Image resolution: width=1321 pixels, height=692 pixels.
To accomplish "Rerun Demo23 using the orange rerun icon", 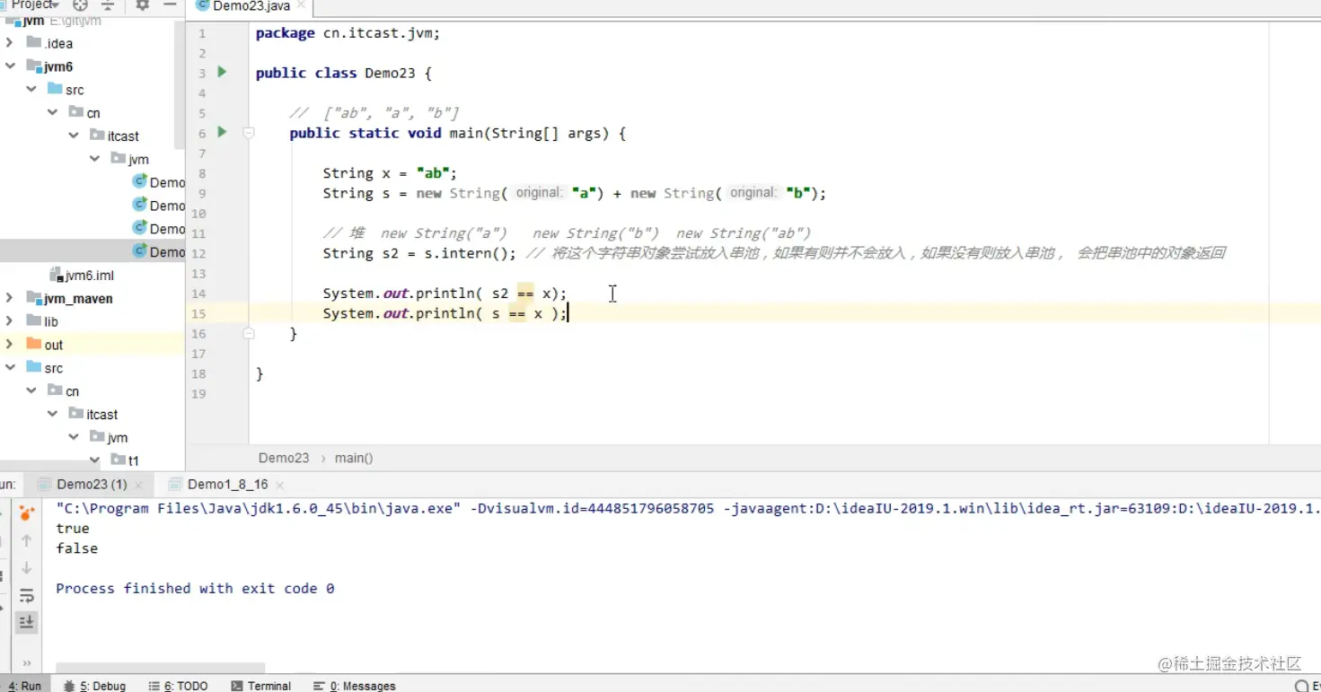I will pos(26,513).
